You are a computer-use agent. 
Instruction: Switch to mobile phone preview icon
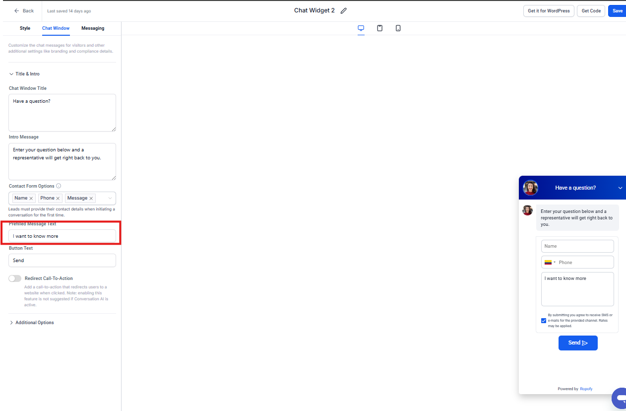click(x=398, y=28)
